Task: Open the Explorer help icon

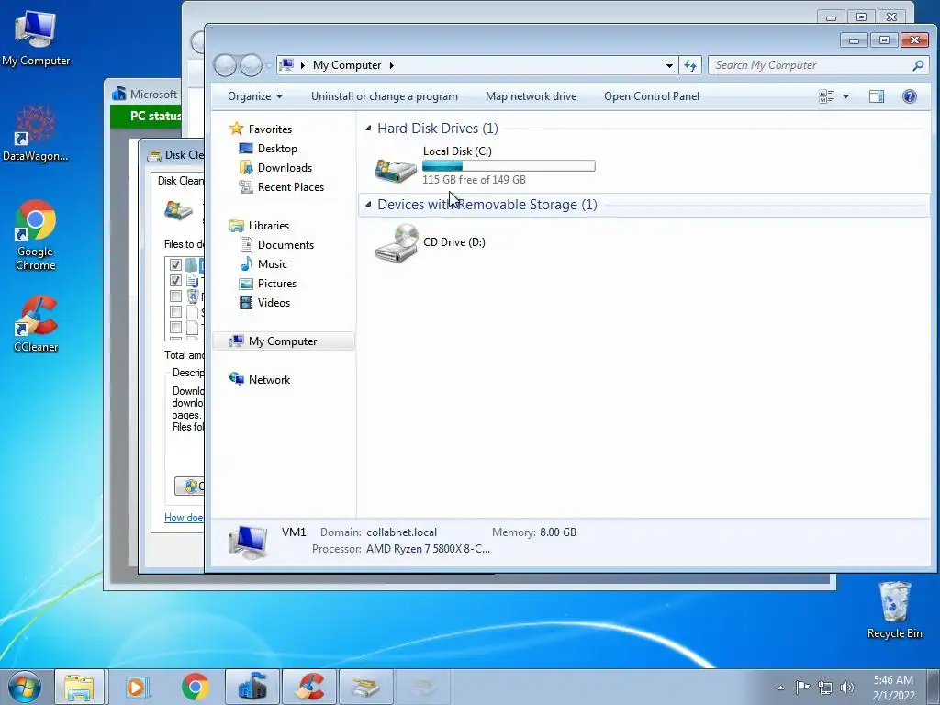Action: pyautogui.click(x=910, y=96)
